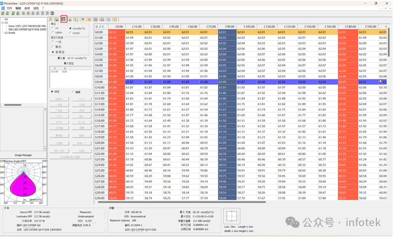
Task: Click the PhotoView app icon in menu bar
Action: point(3,8)
